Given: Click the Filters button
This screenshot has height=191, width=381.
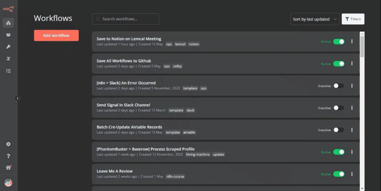Looking at the screenshot, I should point(353,19).
